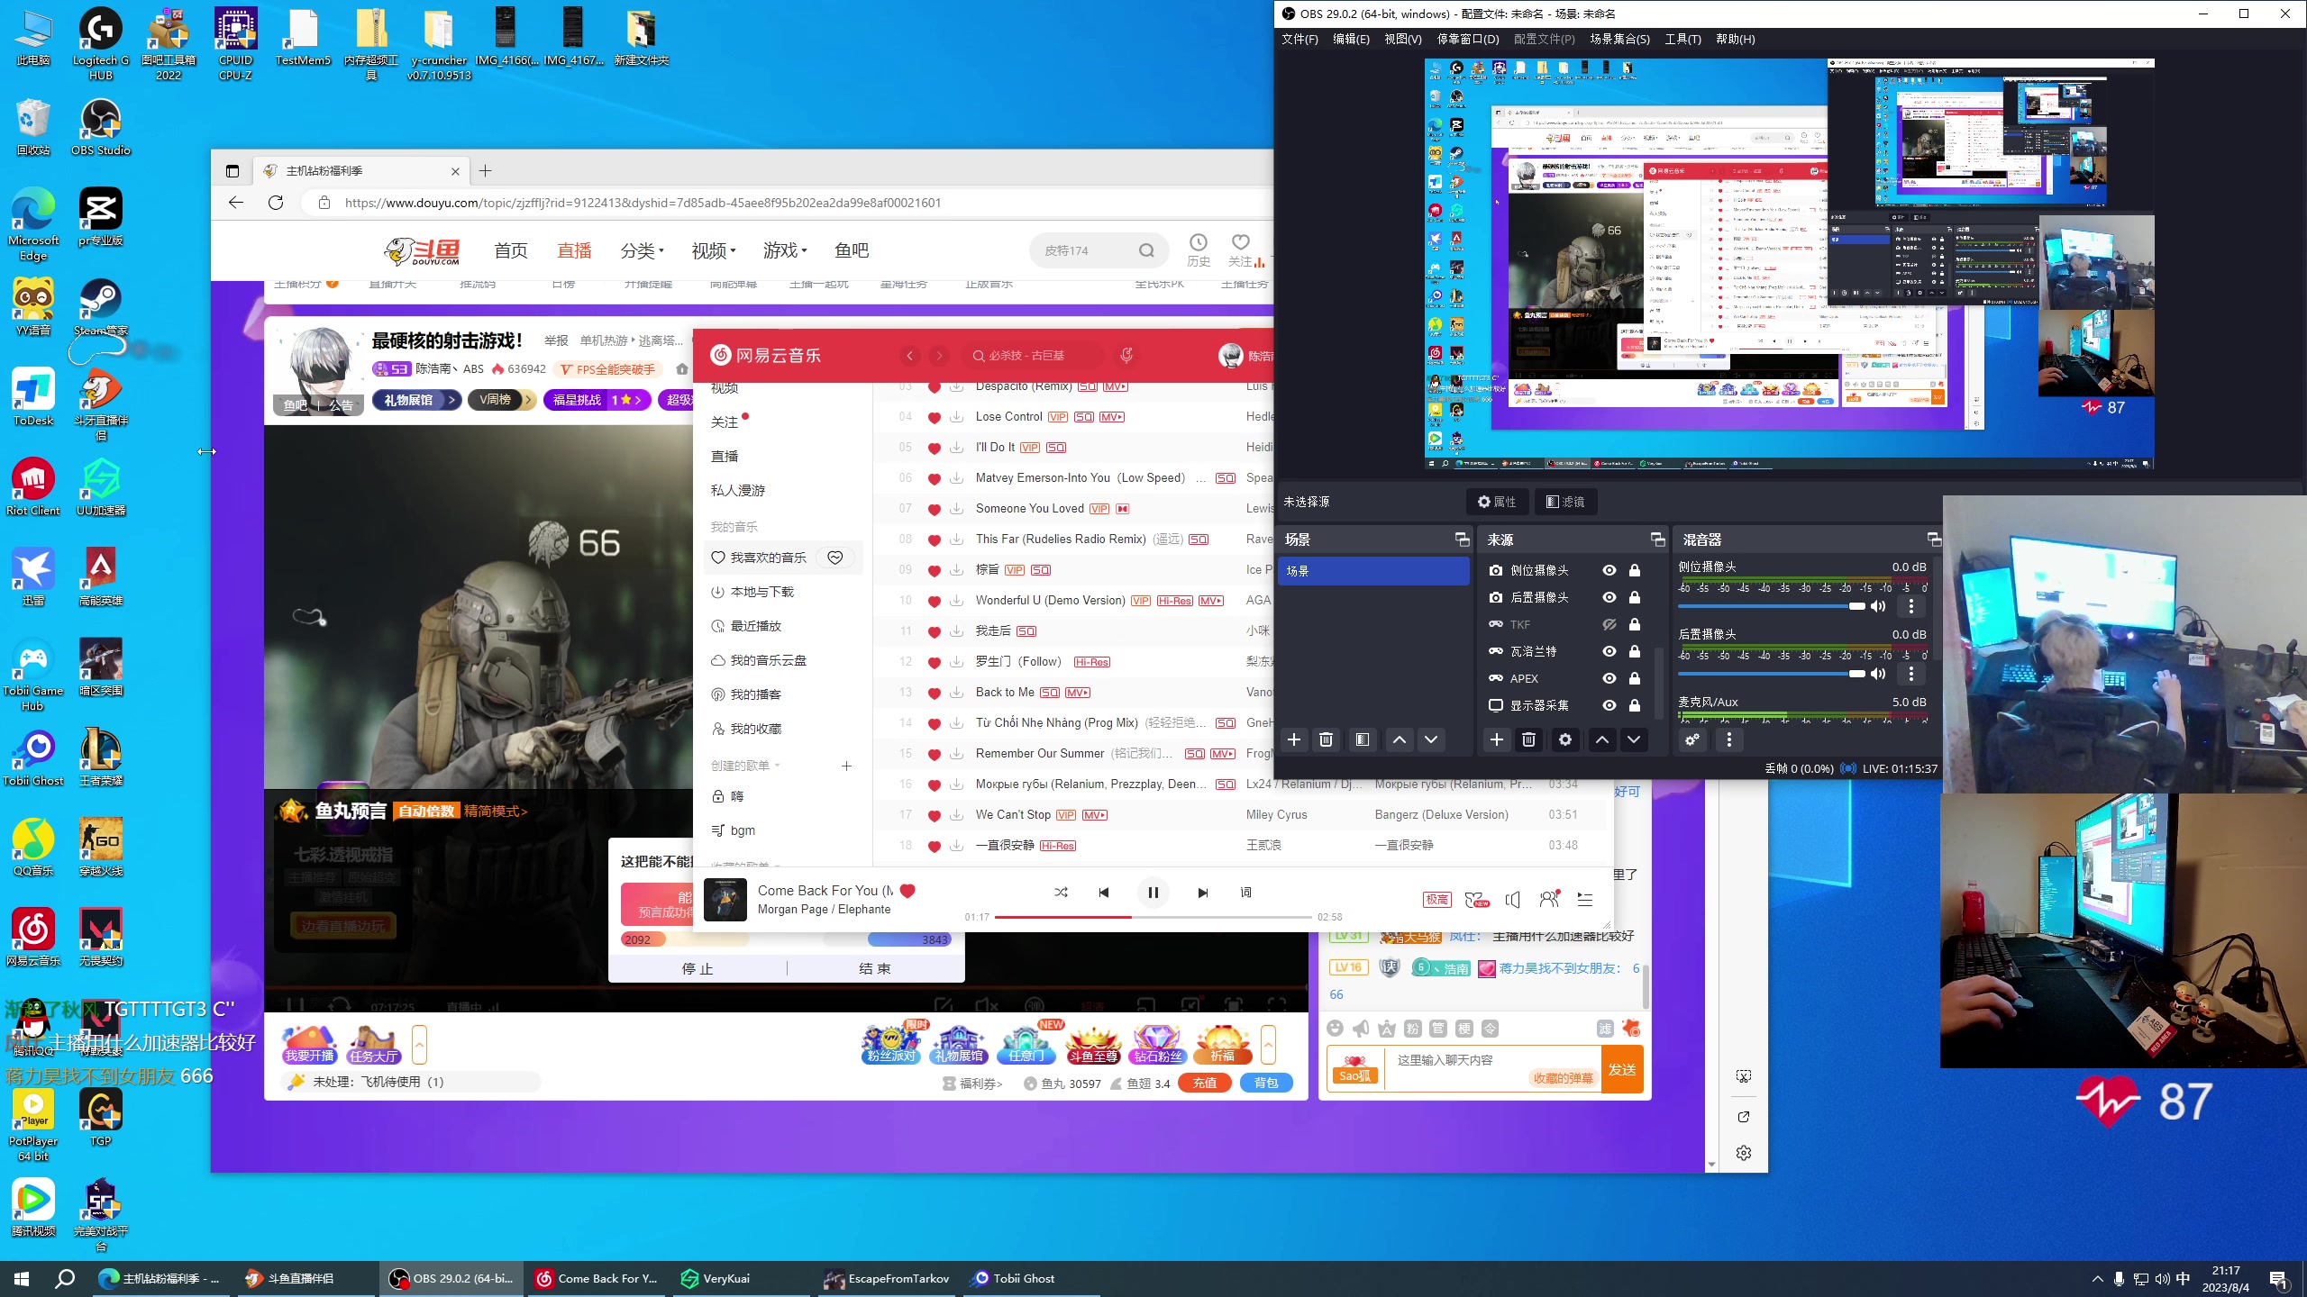Refresh the Douyu page in Edge
Viewport: 2307px width, 1297px height.
click(276, 203)
